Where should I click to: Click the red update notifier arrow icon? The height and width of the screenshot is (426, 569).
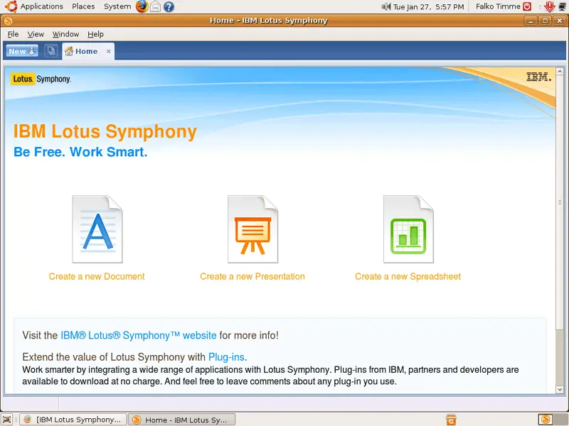pos(550,6)
